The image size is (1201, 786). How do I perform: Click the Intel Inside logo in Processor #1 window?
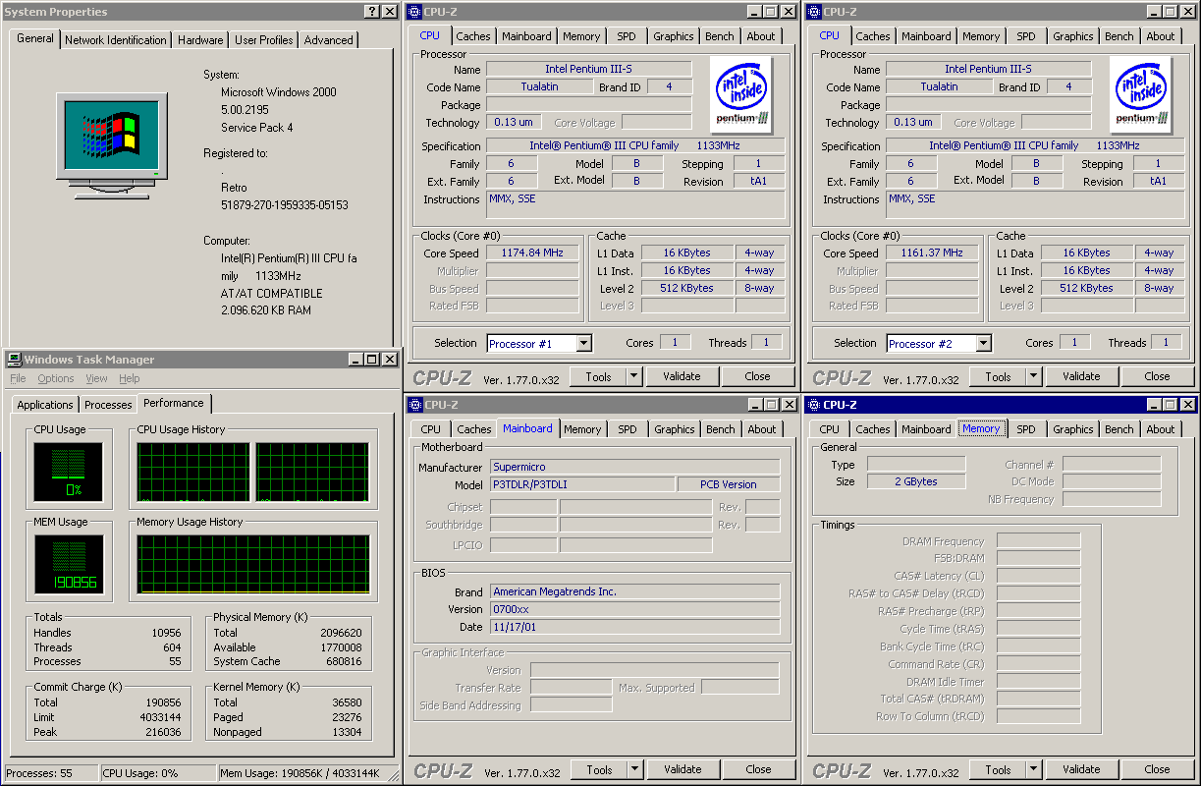coord(741,94)
